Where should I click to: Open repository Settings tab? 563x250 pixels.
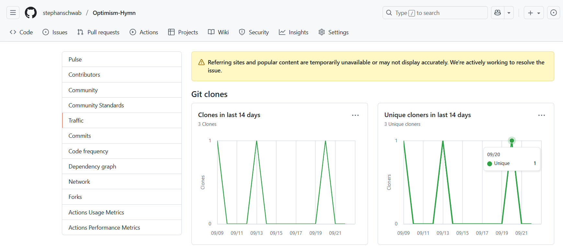[334, 32]
